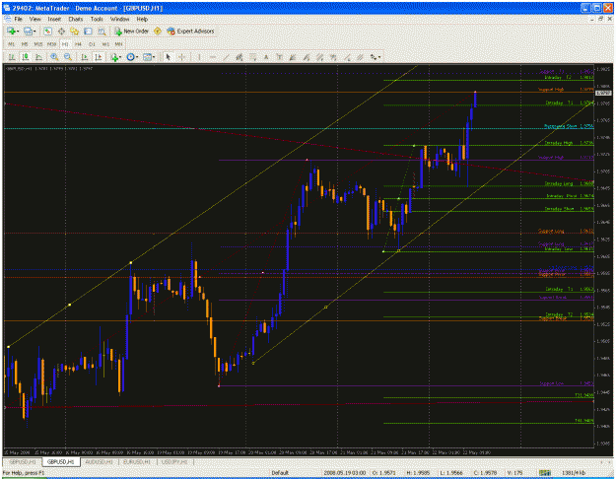Image resolution: width=616 pixels, height=479 pixels.
Task: Click the chart's bottom time scale
Action: [299, 452]
